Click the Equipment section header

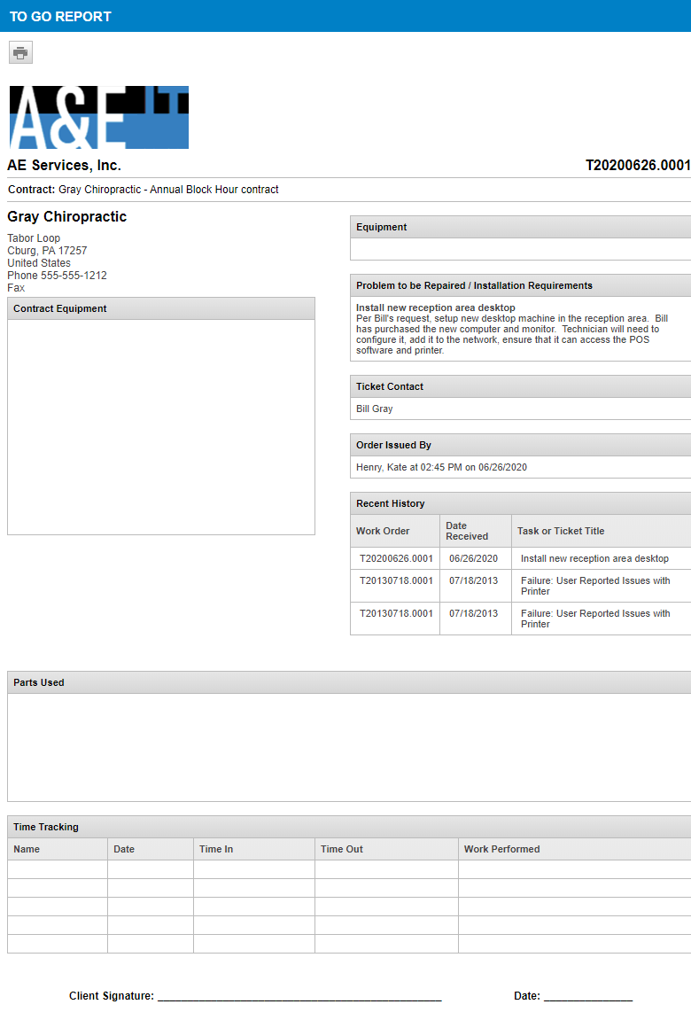[x=520, y=227]
